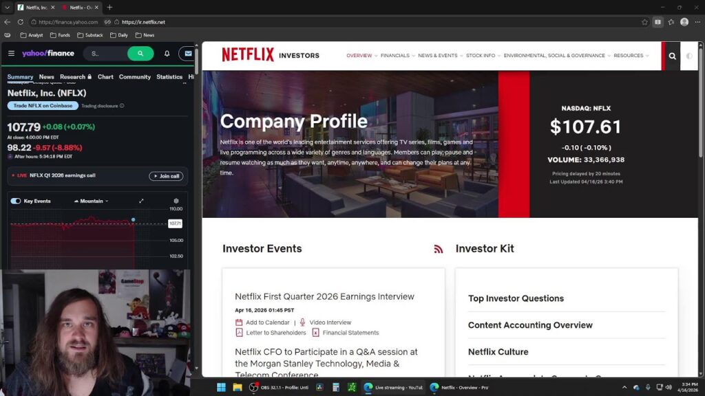Expand the Stock Info navigation menu

483,56
